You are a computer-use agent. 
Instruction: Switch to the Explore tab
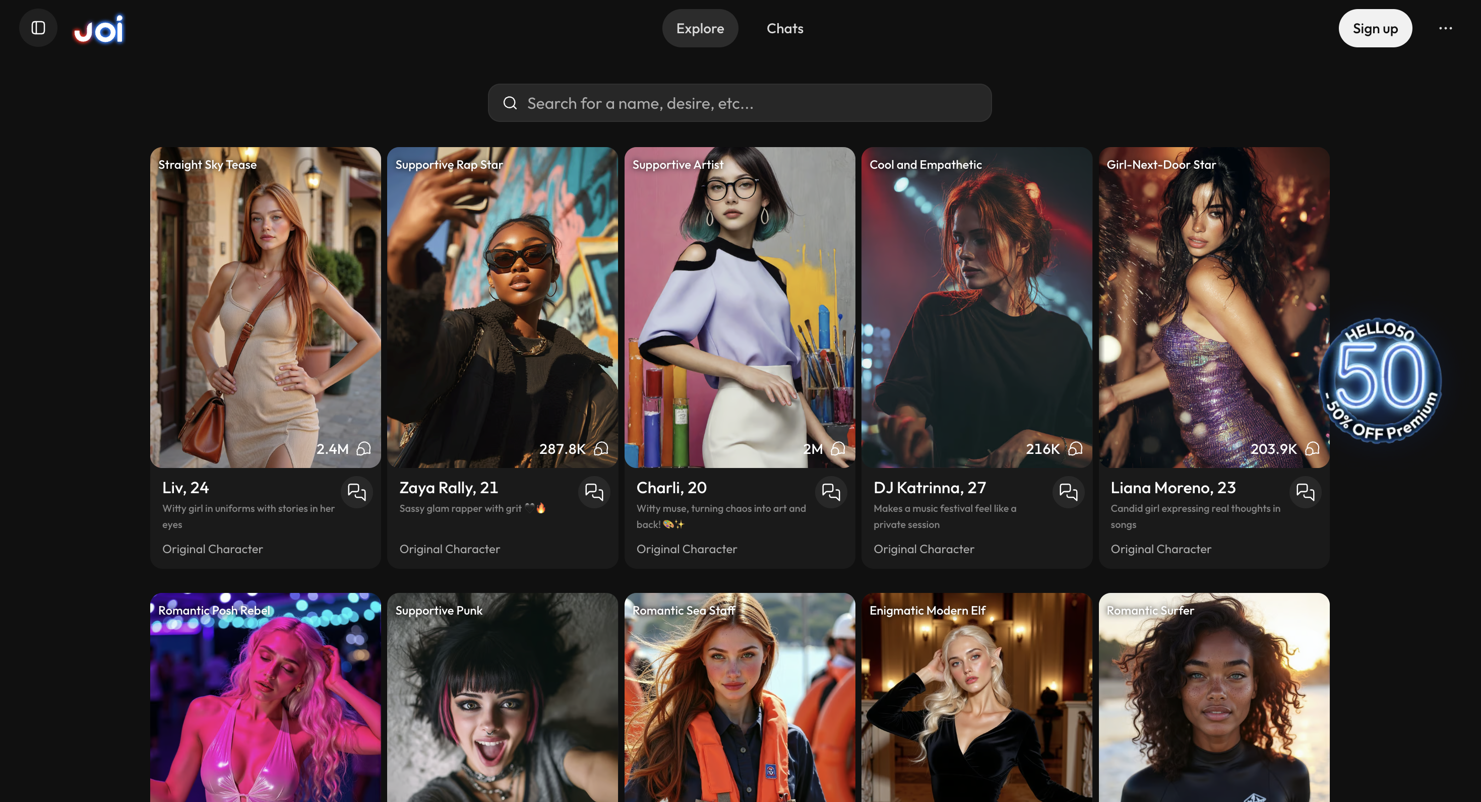pyautogui.click(x=700, y=28)
